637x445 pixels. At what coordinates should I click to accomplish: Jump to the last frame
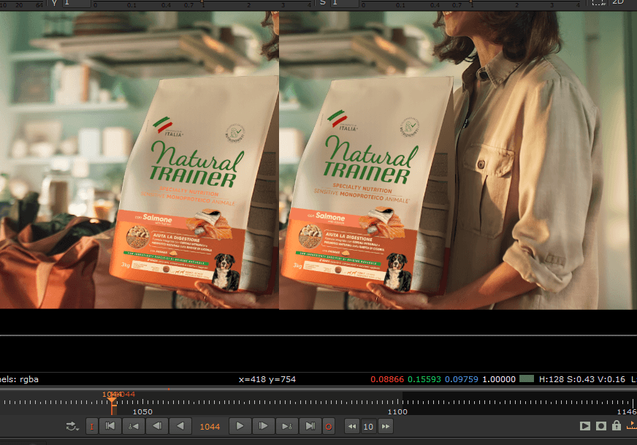click(310, 426)
